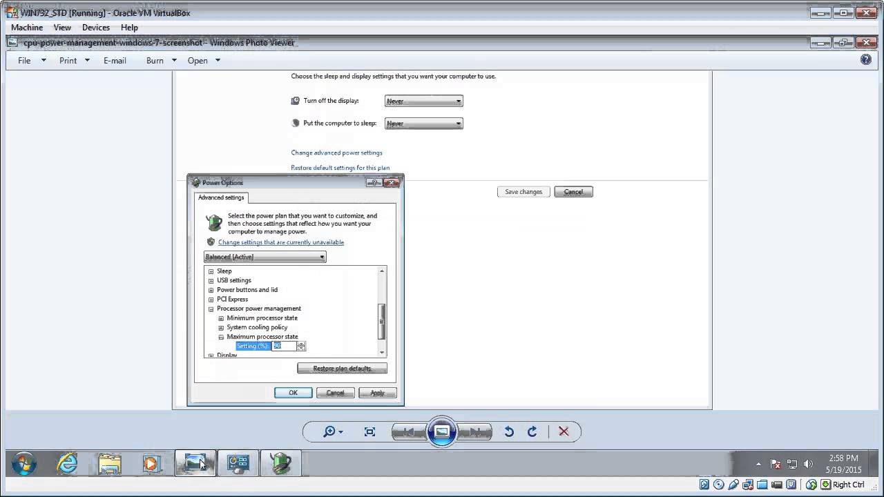Click the Setting (%) spinner arrows
Viewport: 884px width, 497px height.
(301, 346)
